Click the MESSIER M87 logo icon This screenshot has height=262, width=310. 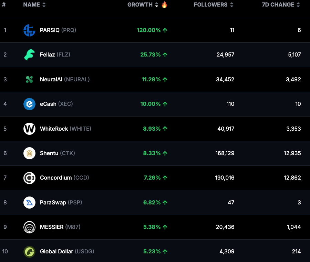30,227
